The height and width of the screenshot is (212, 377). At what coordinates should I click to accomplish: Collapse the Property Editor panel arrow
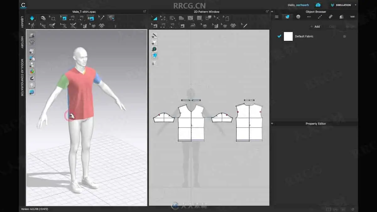[272, 124]
